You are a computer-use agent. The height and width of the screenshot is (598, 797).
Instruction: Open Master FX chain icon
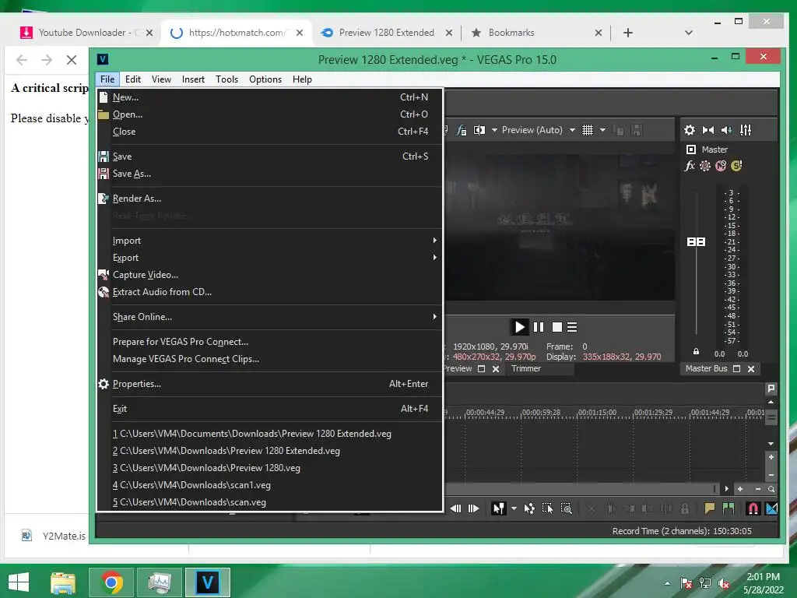point(690,166)
